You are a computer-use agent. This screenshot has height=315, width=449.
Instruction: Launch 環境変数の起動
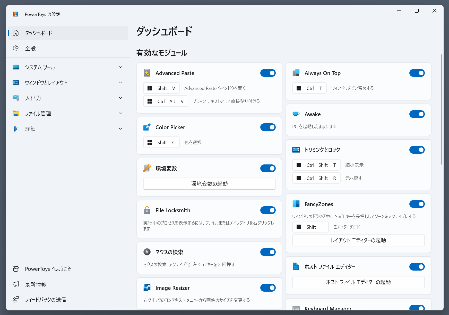(209, 184)
